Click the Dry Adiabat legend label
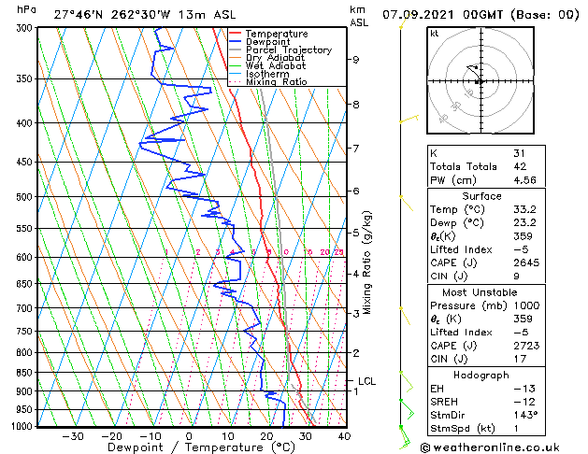The image size is (588, 454). coord(275,58)
